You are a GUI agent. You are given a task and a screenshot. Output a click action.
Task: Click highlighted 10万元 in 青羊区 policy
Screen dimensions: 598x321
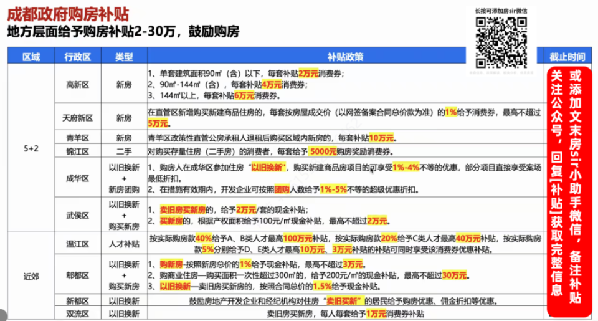click(381, 138)
